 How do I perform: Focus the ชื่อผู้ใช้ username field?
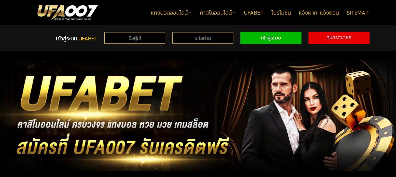(135, 38)
